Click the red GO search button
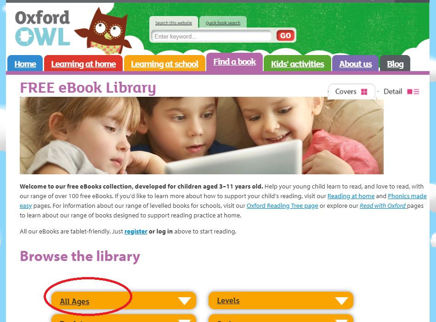436x322 pixels. coord(285,35)
